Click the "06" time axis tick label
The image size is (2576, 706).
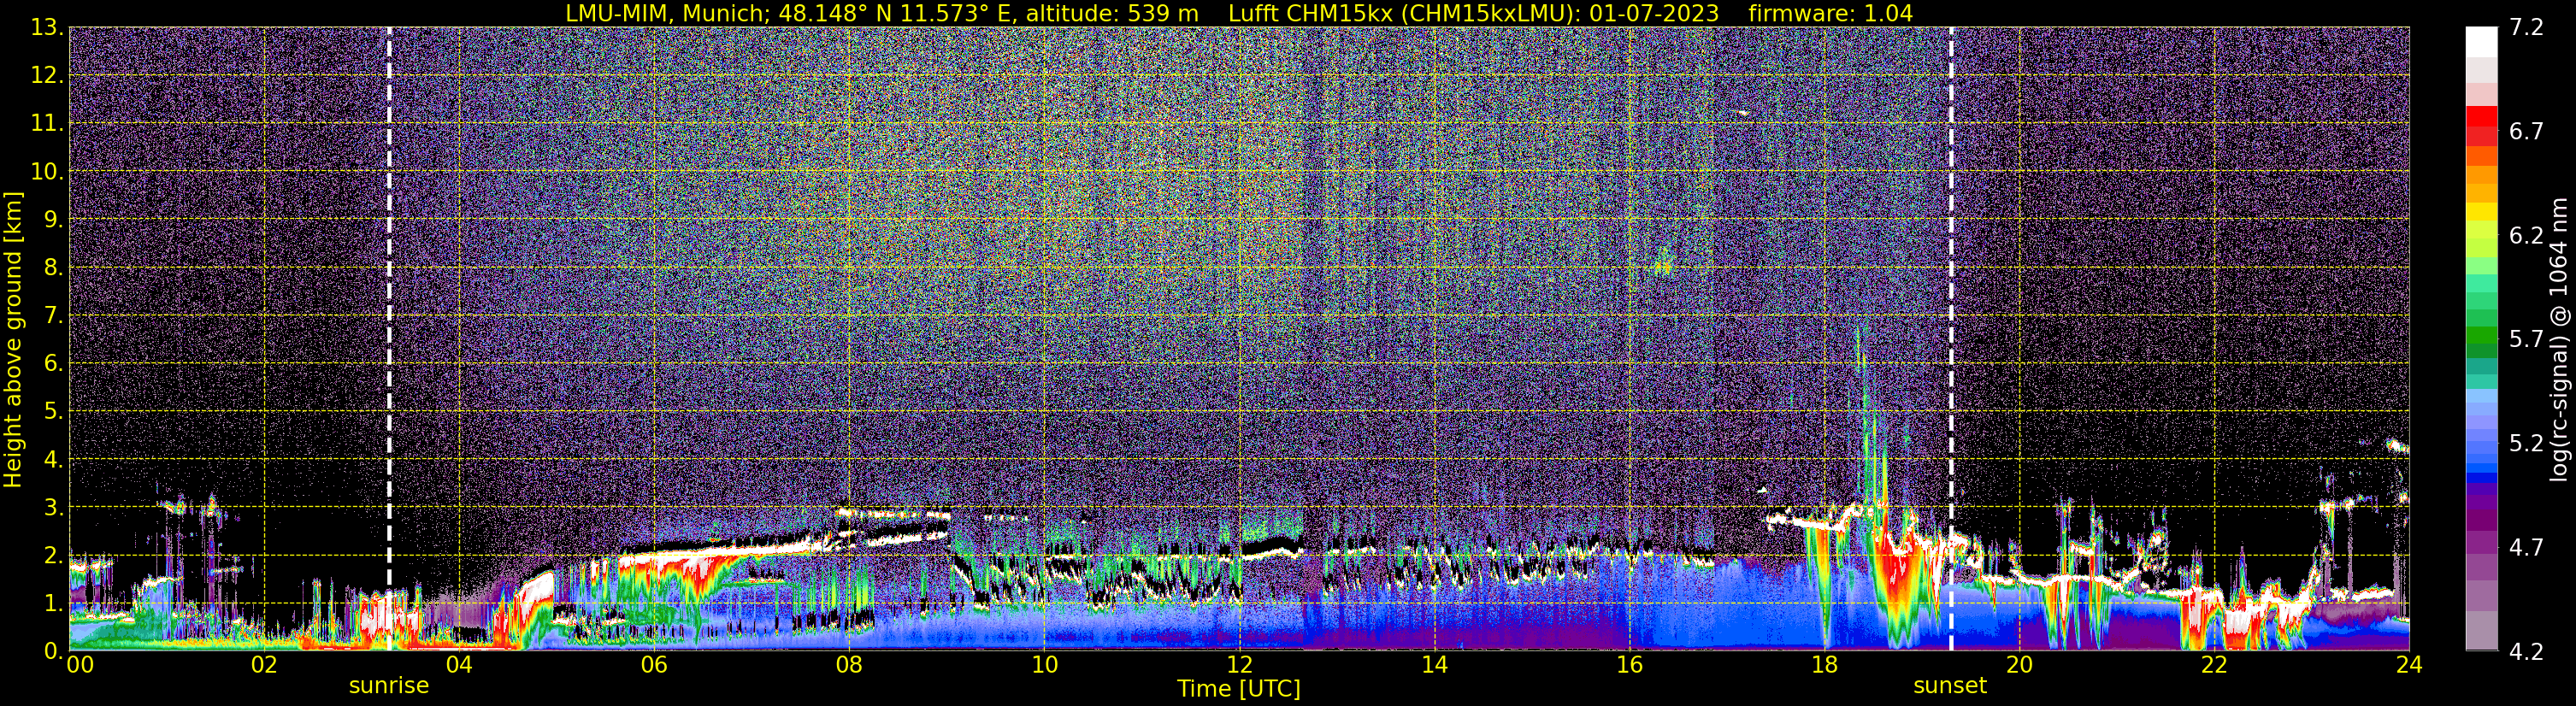tap(653, 665)
